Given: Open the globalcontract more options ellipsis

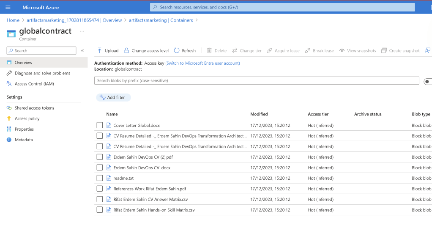Looking at the screenshot, I should (82, 31).
